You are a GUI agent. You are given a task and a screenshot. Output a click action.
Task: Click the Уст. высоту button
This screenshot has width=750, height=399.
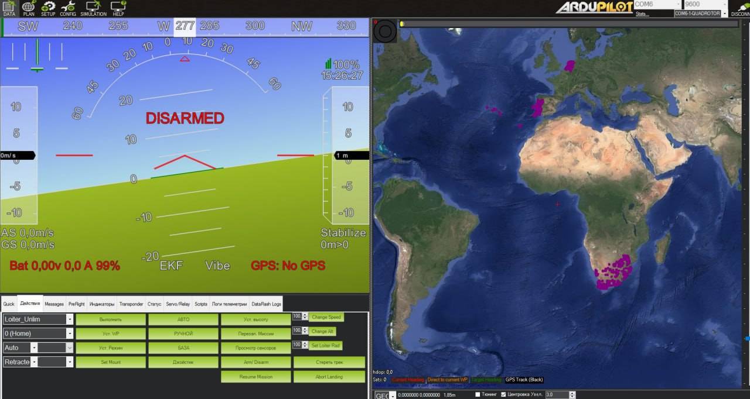256,319
